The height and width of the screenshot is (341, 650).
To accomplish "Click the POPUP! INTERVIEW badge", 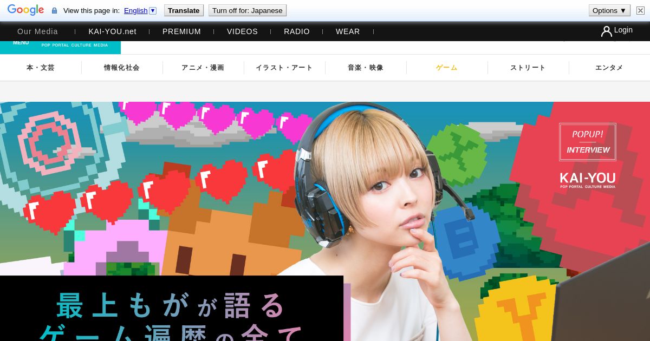I will [588, 142].
